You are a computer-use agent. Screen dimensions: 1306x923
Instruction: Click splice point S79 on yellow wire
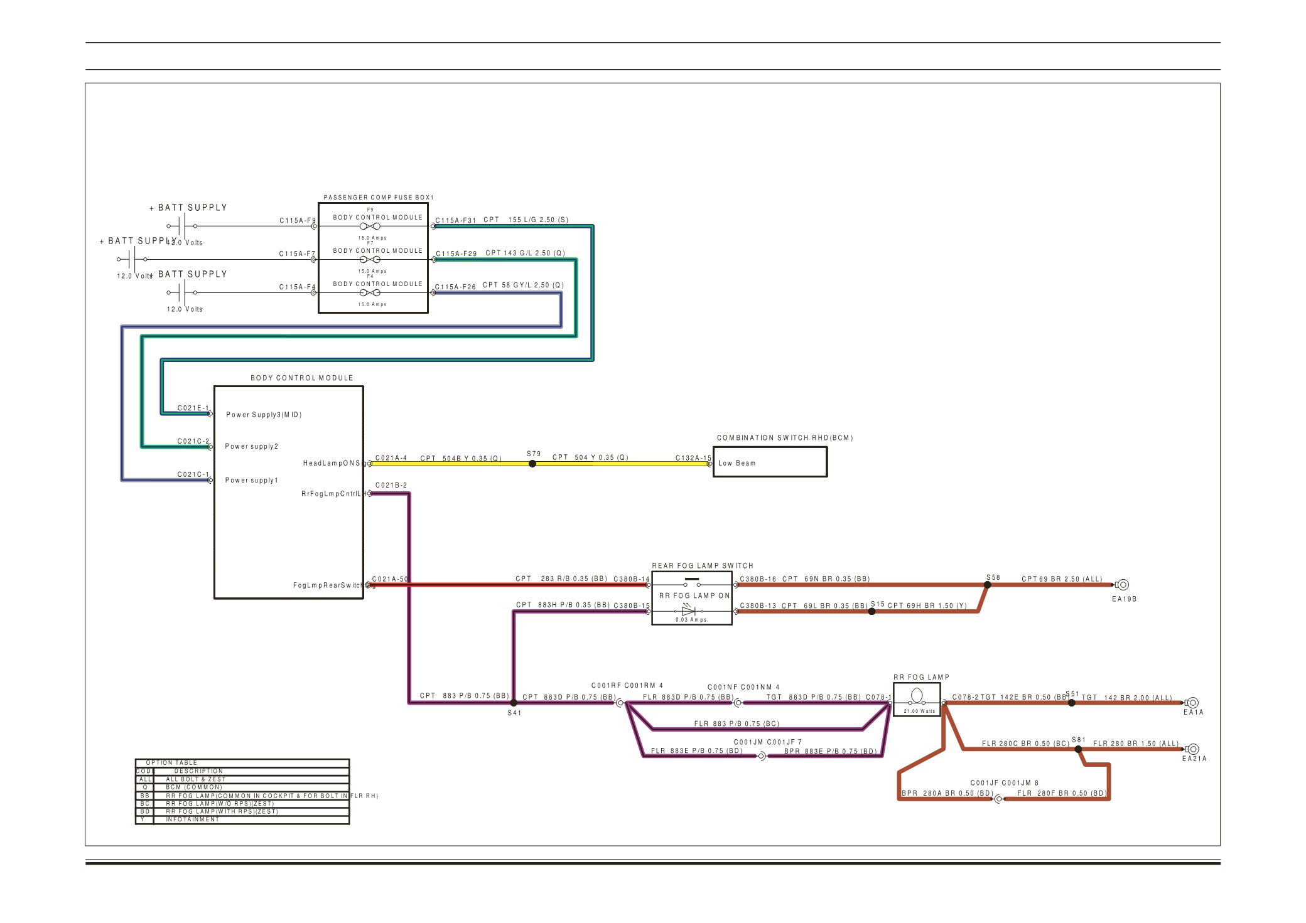click(532, 464)
